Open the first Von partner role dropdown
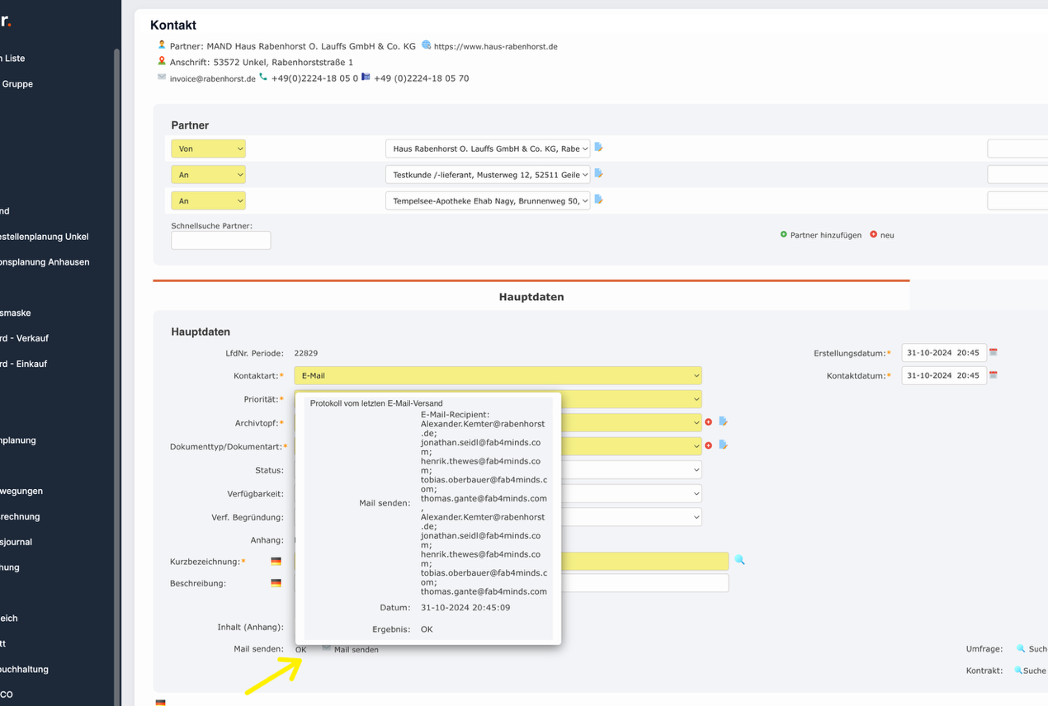This screenshot has height=706, width=1048. (x=208, y=148)
